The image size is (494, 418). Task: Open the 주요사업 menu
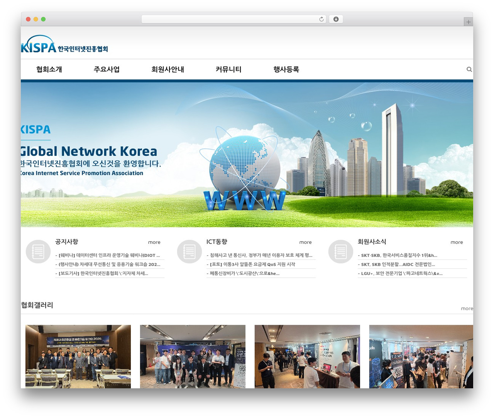[x=107, y=69]
